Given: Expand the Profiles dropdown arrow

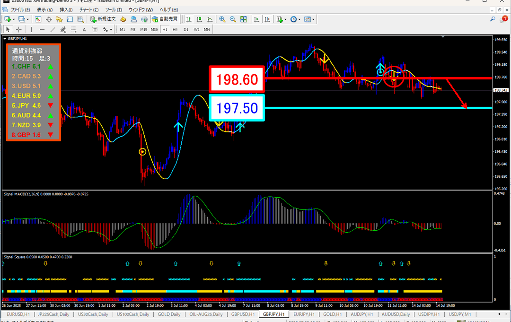Looking at the screenshot, I should [x=28, y=19].
